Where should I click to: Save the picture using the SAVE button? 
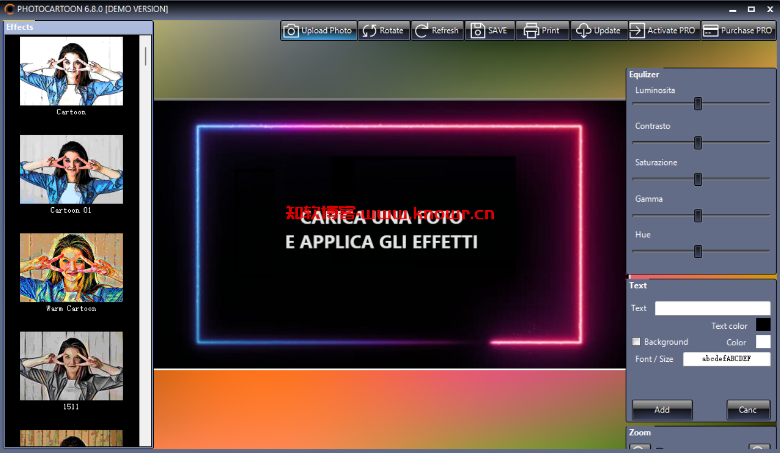(489, 31)
